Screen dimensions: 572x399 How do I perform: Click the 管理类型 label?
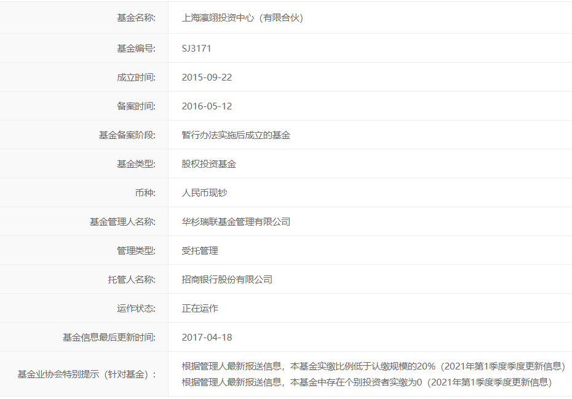click(136, 251)
